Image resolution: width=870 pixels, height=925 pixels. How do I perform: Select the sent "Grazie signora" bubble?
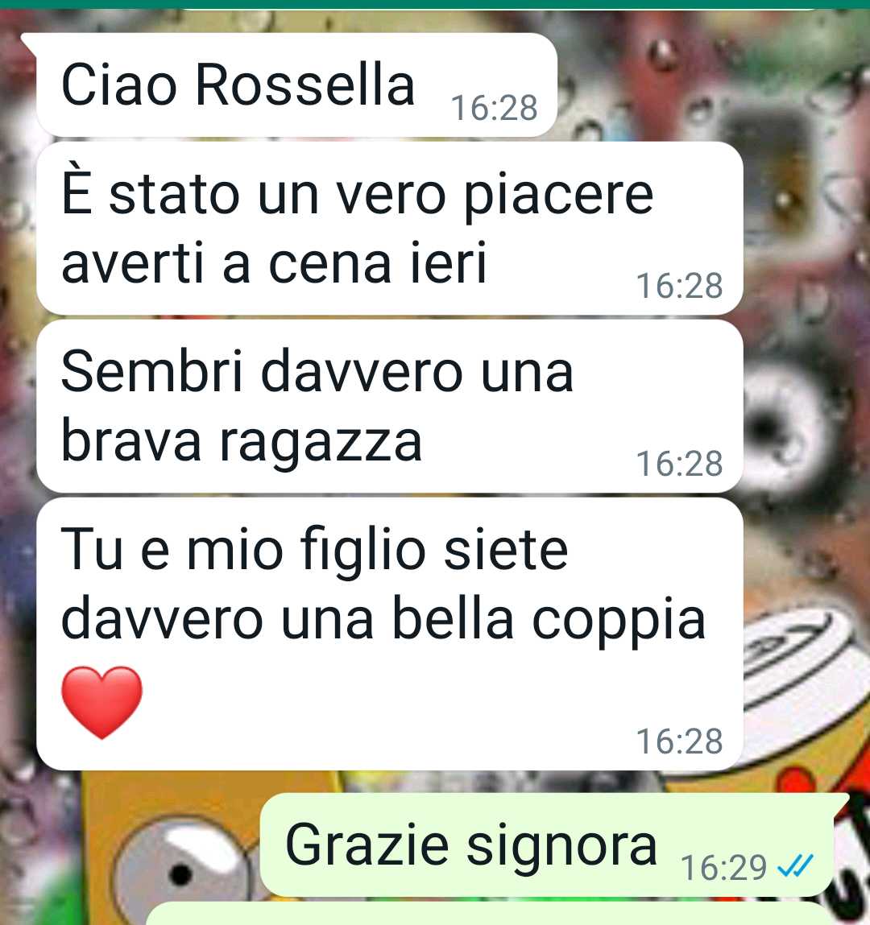coord(546,845)
